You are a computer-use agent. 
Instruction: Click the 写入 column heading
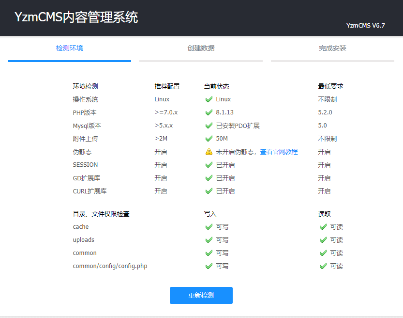click(x=210, y=214)
